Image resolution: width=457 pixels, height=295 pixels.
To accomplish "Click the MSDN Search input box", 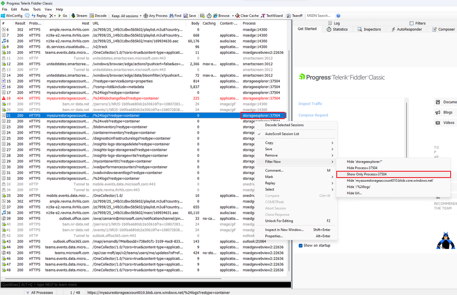I will 320,16.
